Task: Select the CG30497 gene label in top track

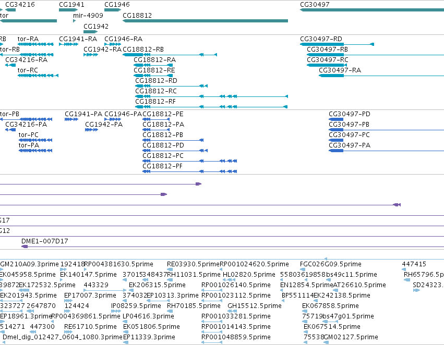Action: coord(315,5)
